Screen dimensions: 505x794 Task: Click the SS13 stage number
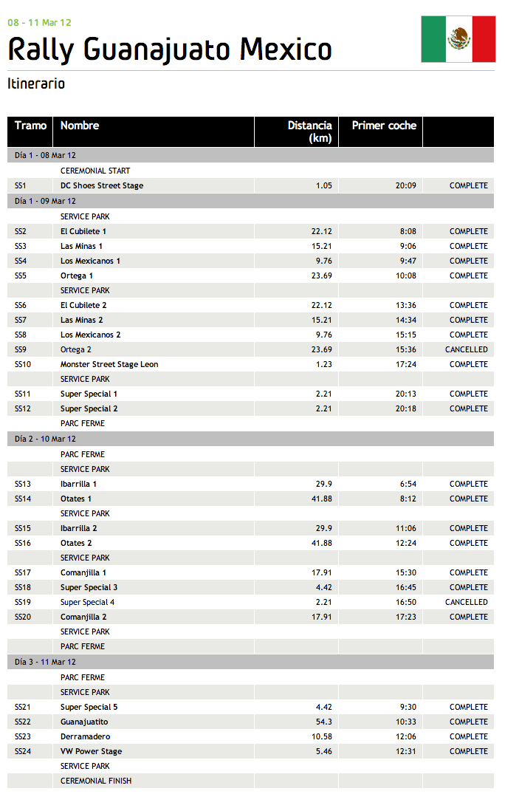(x=23, y=484)
